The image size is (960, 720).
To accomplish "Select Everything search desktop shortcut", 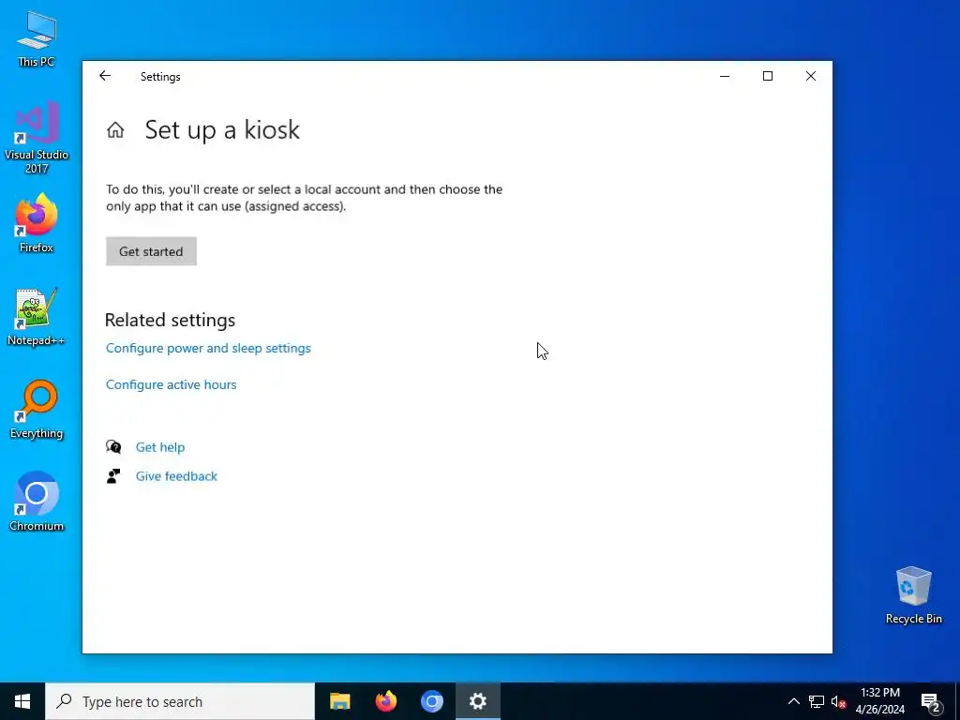I will tap(37, 409).
